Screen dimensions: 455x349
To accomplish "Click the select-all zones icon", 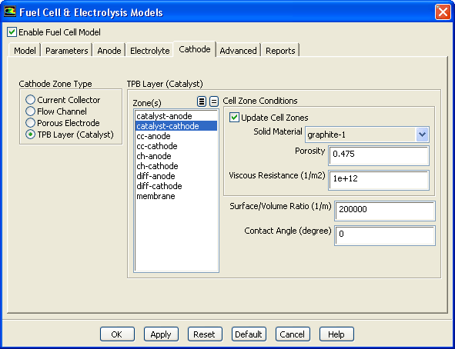I will pos(202,101).
